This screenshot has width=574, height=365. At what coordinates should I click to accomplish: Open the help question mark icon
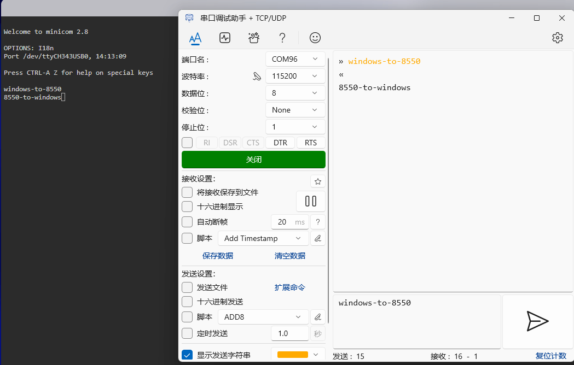pyautogui.click(x=282, y=38)
